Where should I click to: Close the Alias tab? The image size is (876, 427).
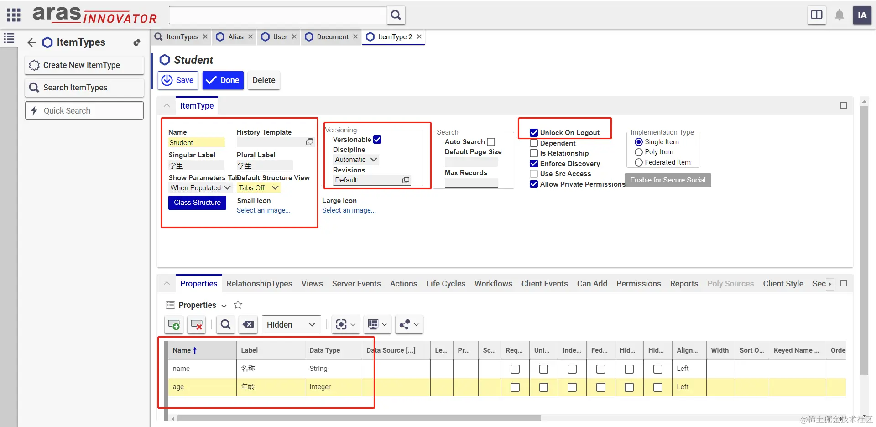(250, 36)
